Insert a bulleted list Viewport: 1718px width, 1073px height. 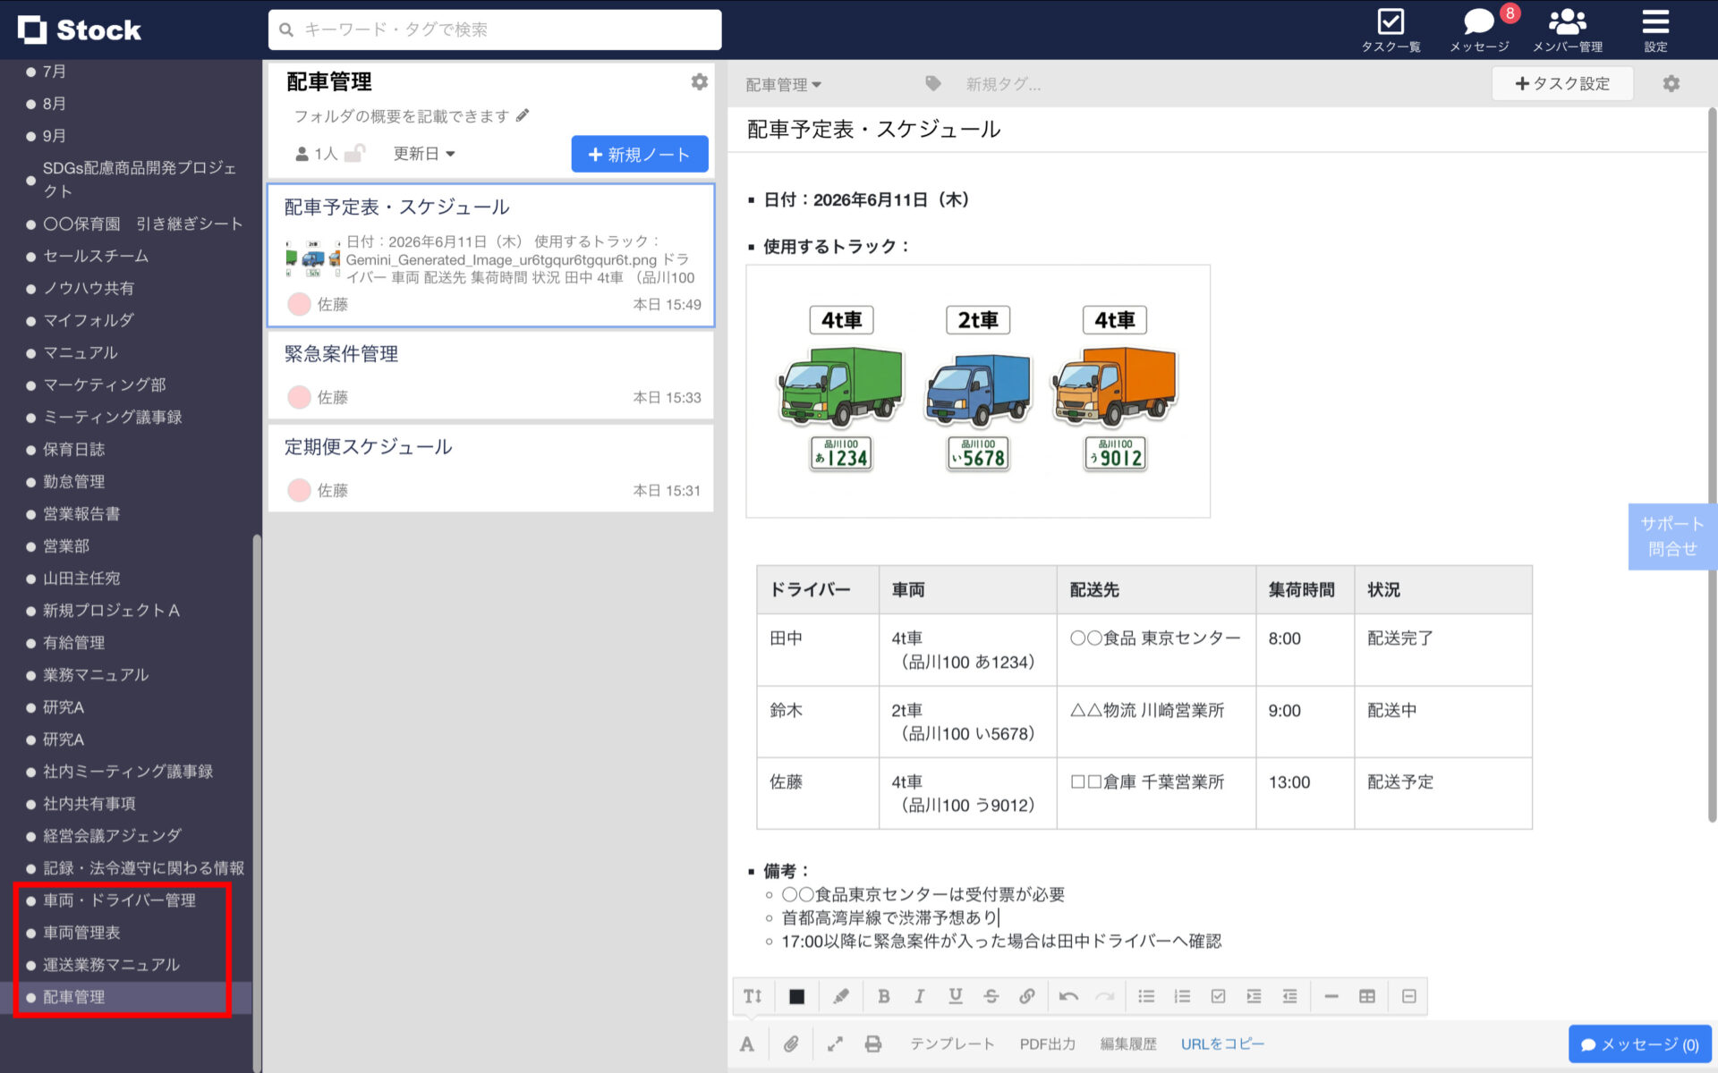click(1146, 996)
